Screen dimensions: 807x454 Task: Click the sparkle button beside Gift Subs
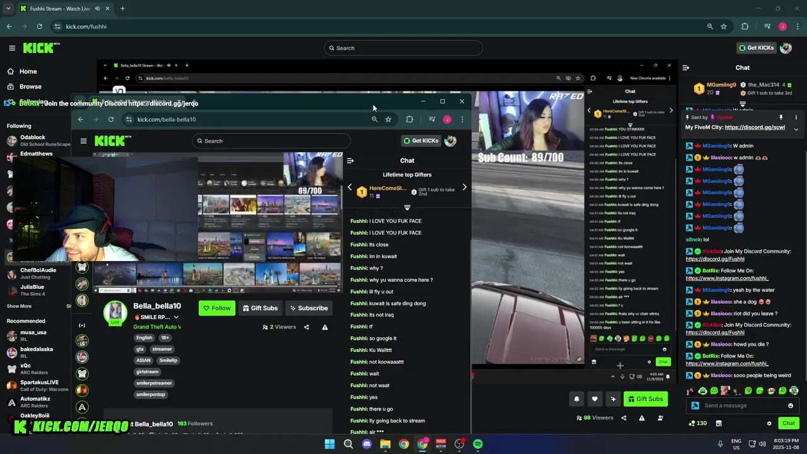click(613, 399)
